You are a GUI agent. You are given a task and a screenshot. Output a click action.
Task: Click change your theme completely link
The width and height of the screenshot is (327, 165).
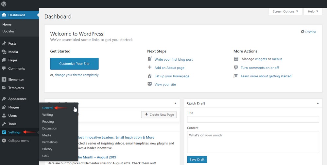pyautogui.click(x=77, y=75)
